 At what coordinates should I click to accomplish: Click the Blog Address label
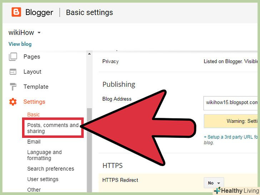pyautogui.click(x=117, y=99)
